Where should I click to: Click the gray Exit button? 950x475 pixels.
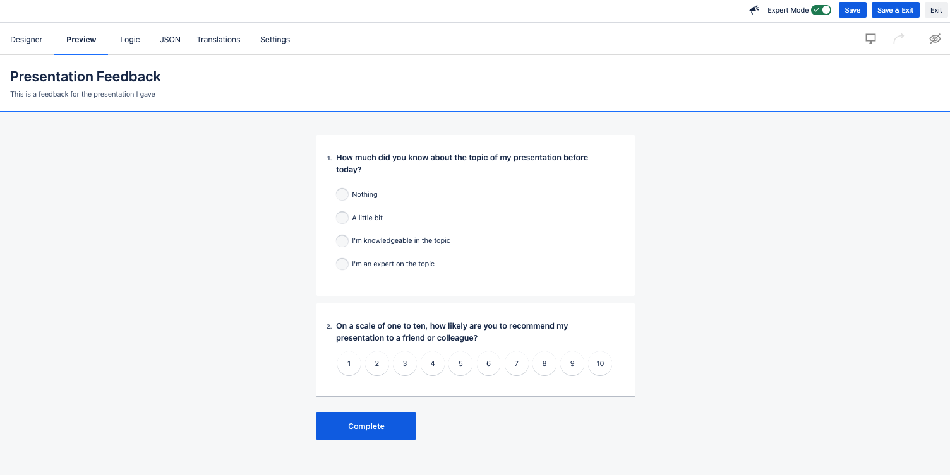pyautogui.click(x=936, y=10)
